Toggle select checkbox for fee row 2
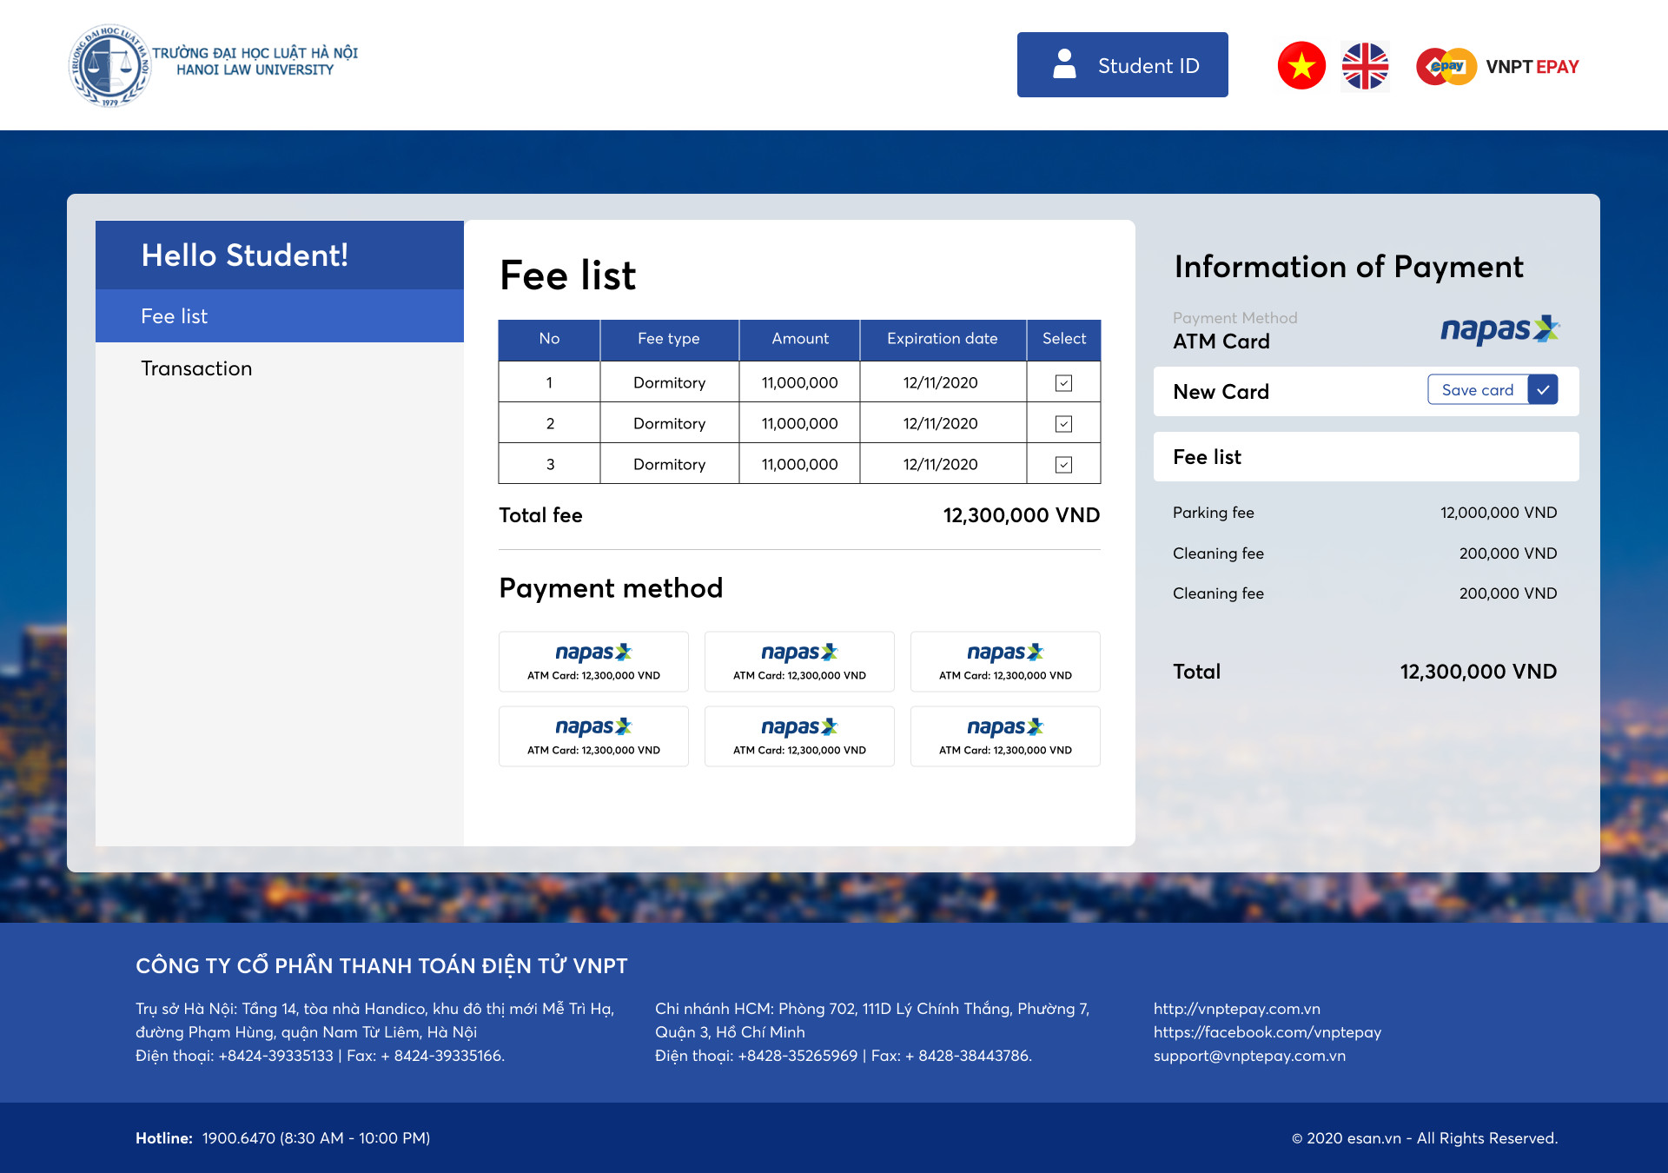This screenshot has height=1173, width=1668. click(1063, 424)
